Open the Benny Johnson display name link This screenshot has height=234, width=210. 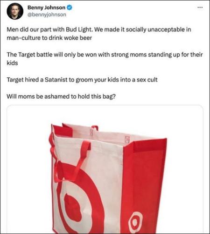[46, 7]
